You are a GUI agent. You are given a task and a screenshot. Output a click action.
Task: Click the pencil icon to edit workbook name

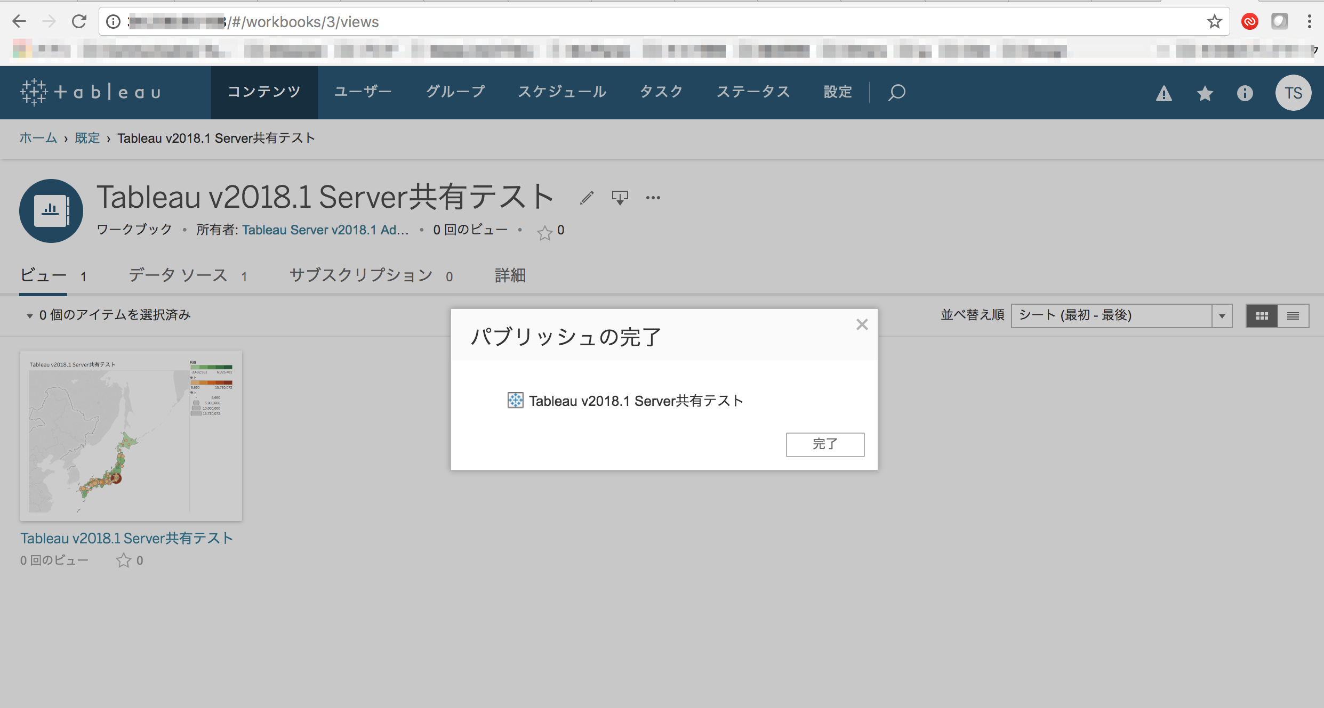pyautogui.click(x=587, y=198)
